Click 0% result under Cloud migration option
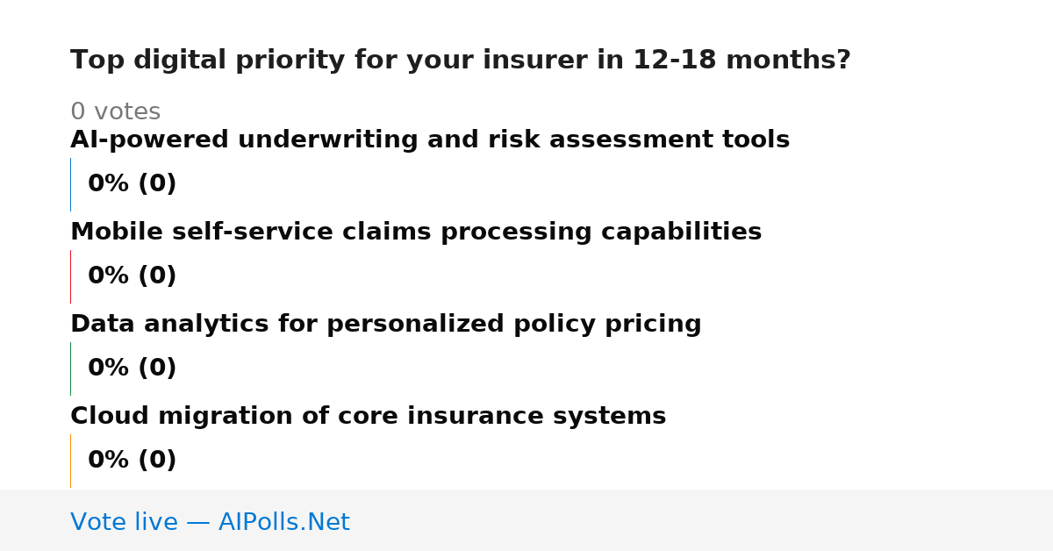1053x551 pixels. (x=109, y=461)
